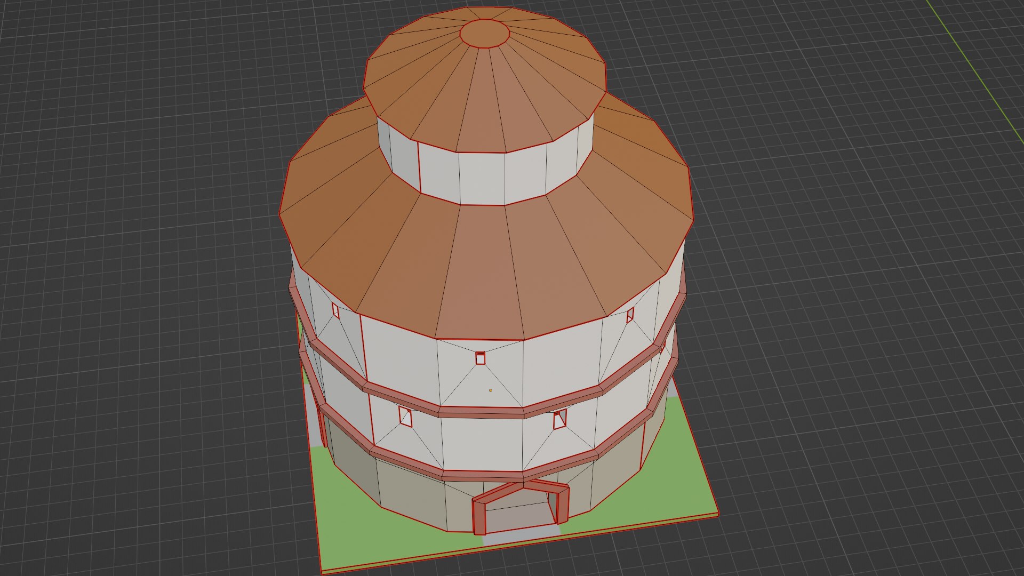
Task: Click the small center window on the top floor
Action: pyautogui.click(x=480, y=358)
